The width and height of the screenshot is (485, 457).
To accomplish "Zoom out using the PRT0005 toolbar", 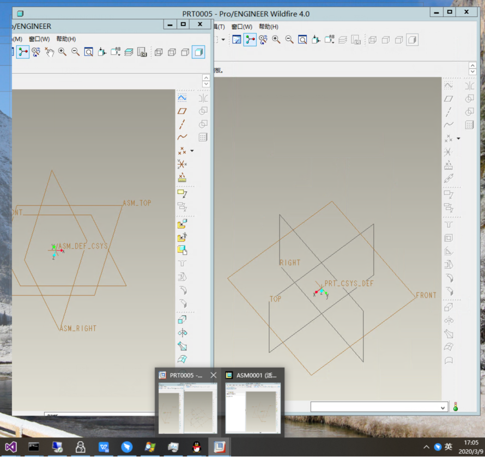I will point(289,40).
